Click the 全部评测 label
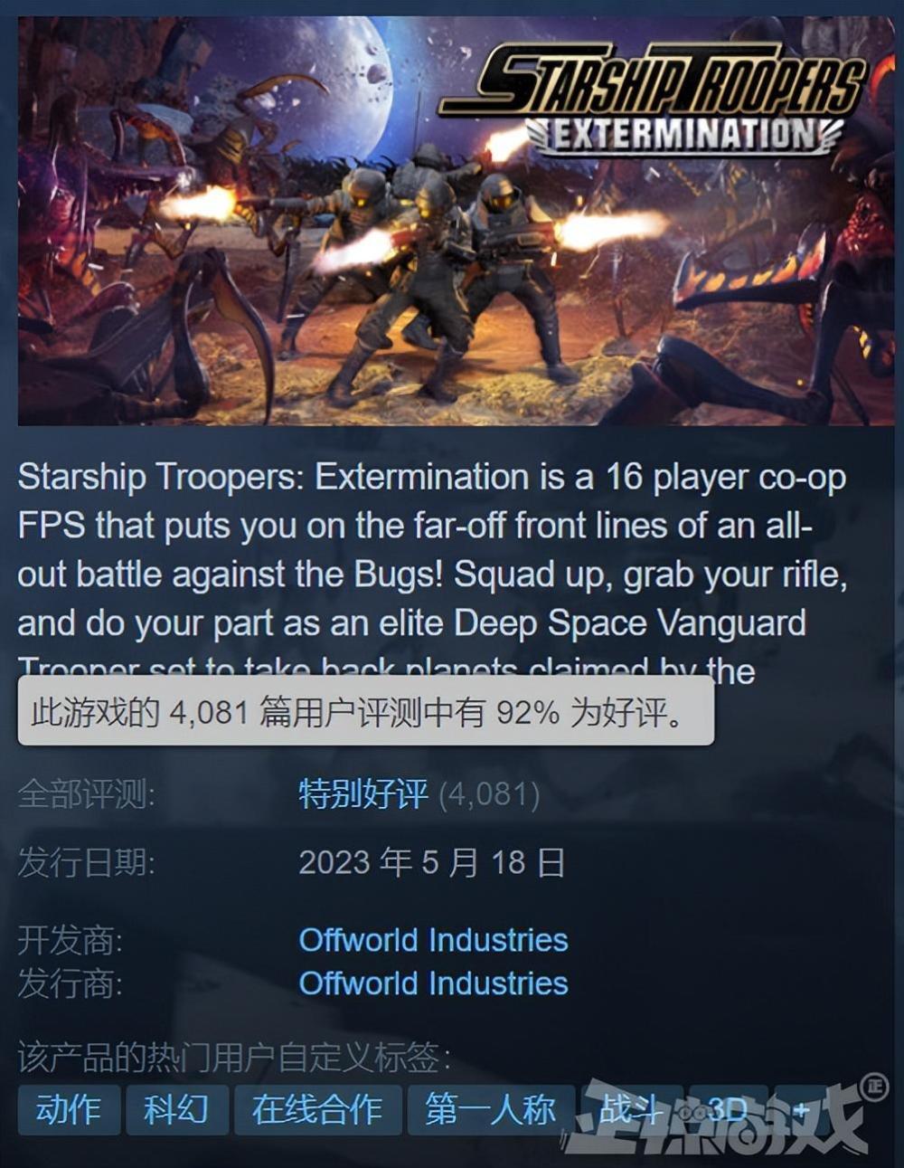Screen dimensions: 904x1168 pyautogui.click(x=86, y=794)
